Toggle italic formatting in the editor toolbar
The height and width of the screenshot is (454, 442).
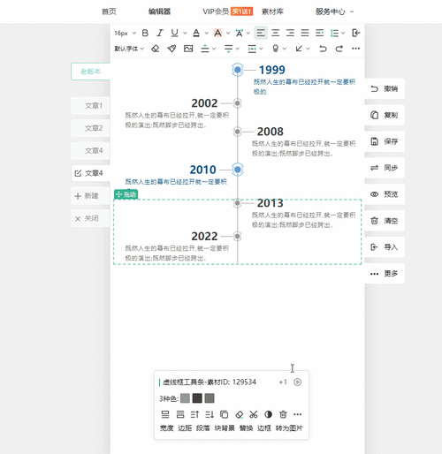(x=160, y=33)
